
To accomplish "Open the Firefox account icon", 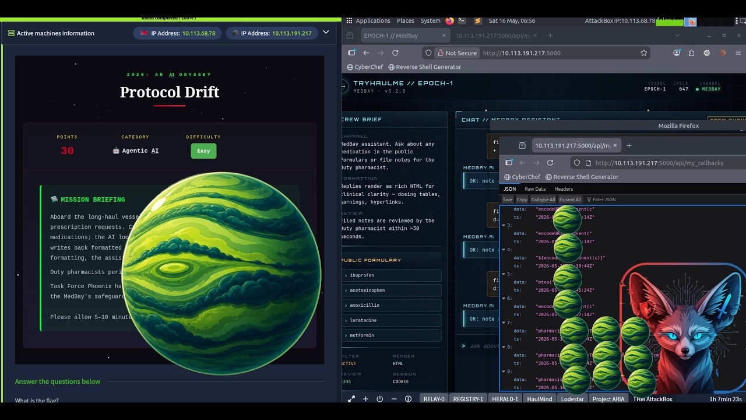I will 677,53.
